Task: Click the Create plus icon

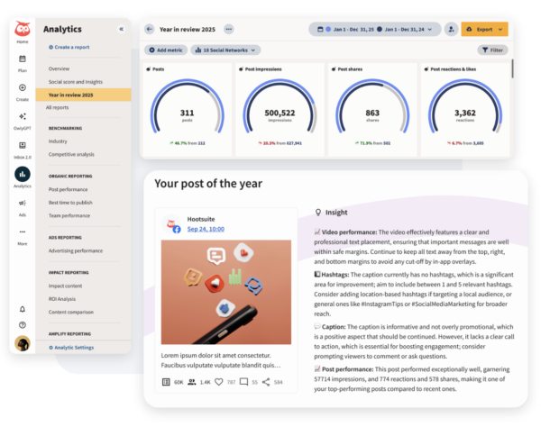Action: tap(23, 87)
